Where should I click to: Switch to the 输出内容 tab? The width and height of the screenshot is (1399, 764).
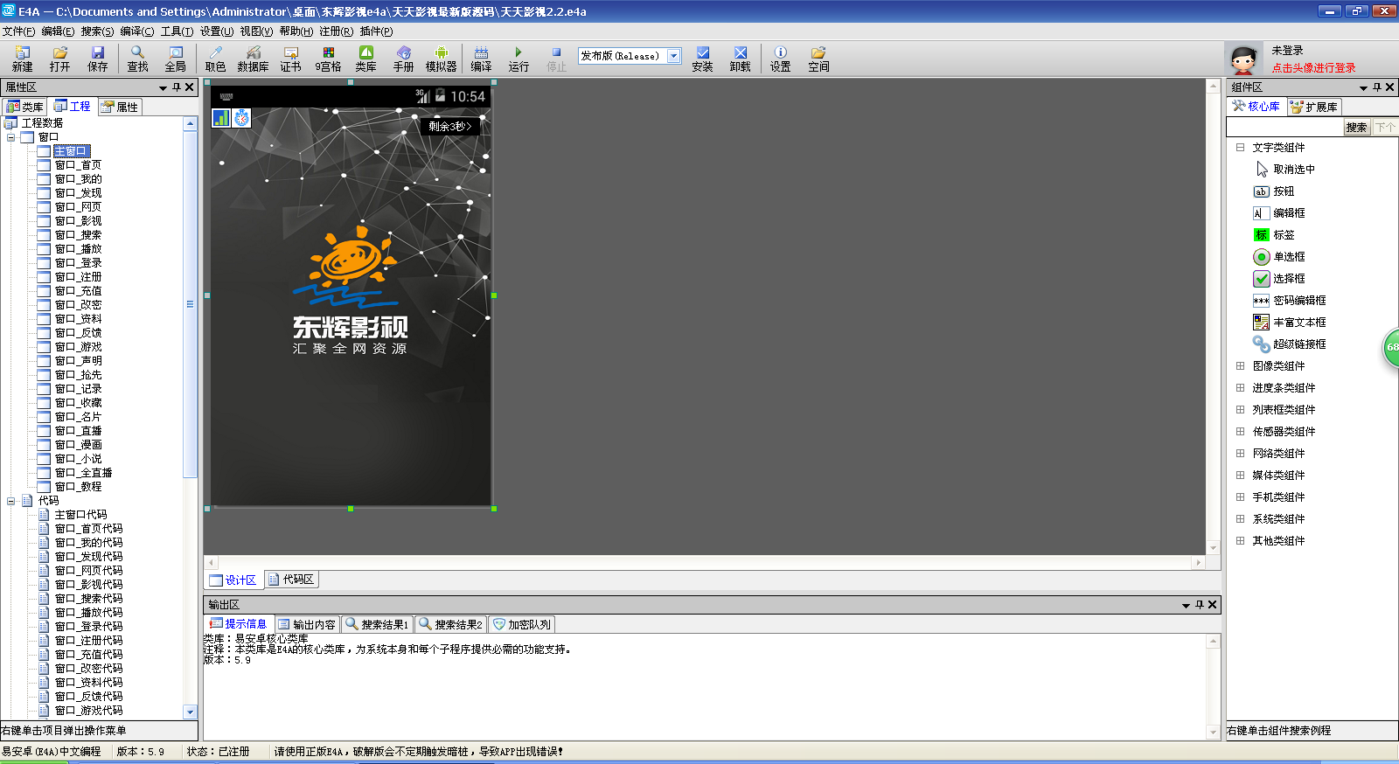pyautogui.click(x=306, y=624)
